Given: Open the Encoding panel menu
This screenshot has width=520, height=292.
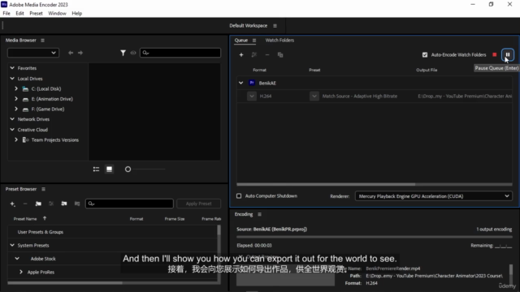Looking at the screenshot, I should (x=259, y=214).
